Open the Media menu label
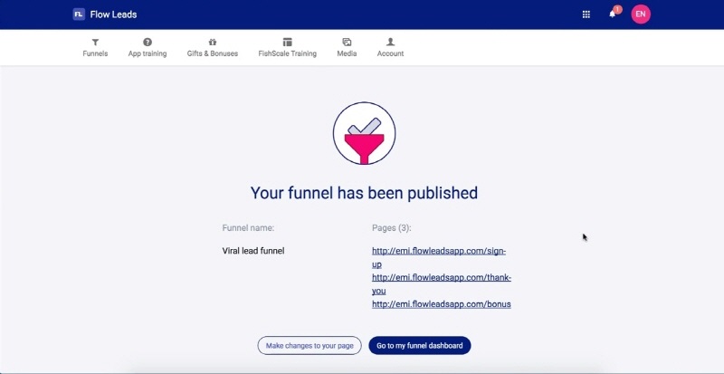Screen dimensions: 724x374 (x=347, y=53)
